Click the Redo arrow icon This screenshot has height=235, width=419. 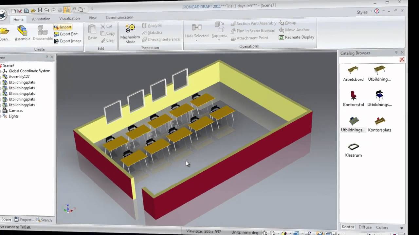click(53, 10)
